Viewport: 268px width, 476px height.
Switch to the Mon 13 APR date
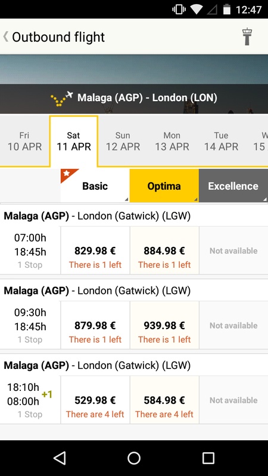click(x=172, y=141)
